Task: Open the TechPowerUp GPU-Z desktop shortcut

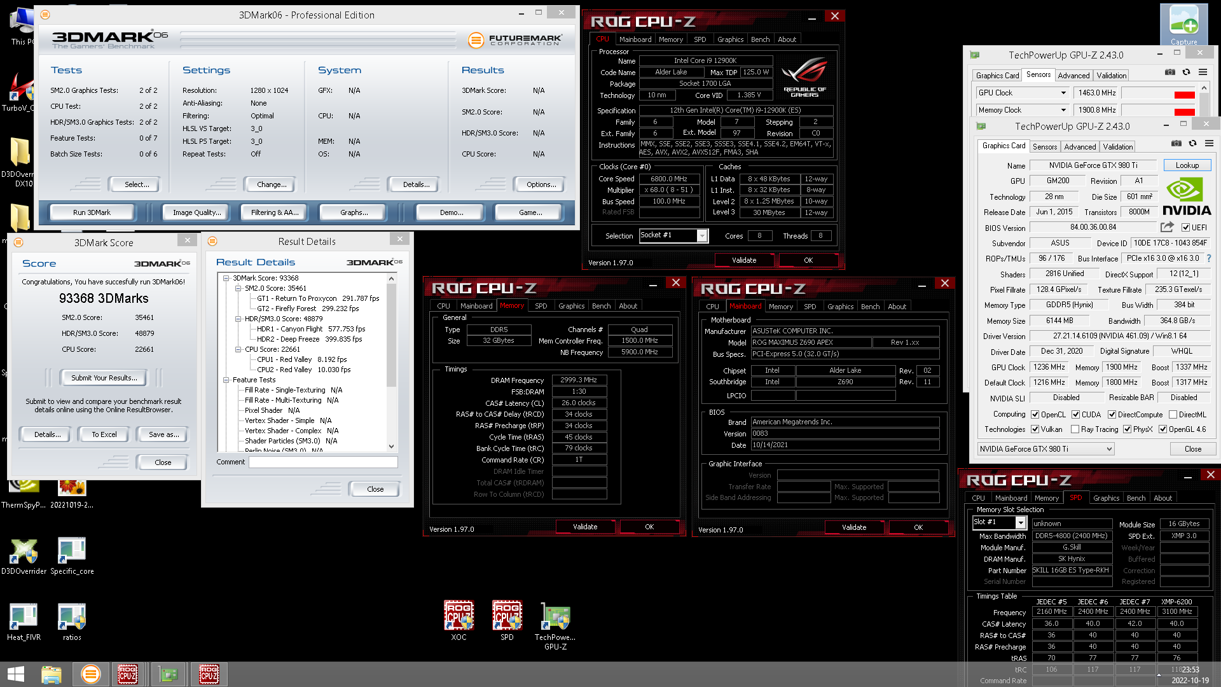Action: point(555,625)
